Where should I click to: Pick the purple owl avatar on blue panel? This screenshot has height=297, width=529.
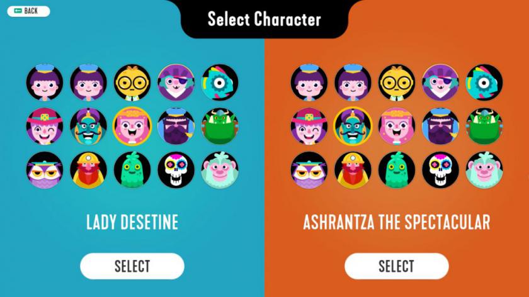[x=45, y=170]
